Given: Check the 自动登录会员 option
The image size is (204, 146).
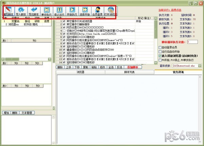Looking at the screenshot, I should pos(160,47).
